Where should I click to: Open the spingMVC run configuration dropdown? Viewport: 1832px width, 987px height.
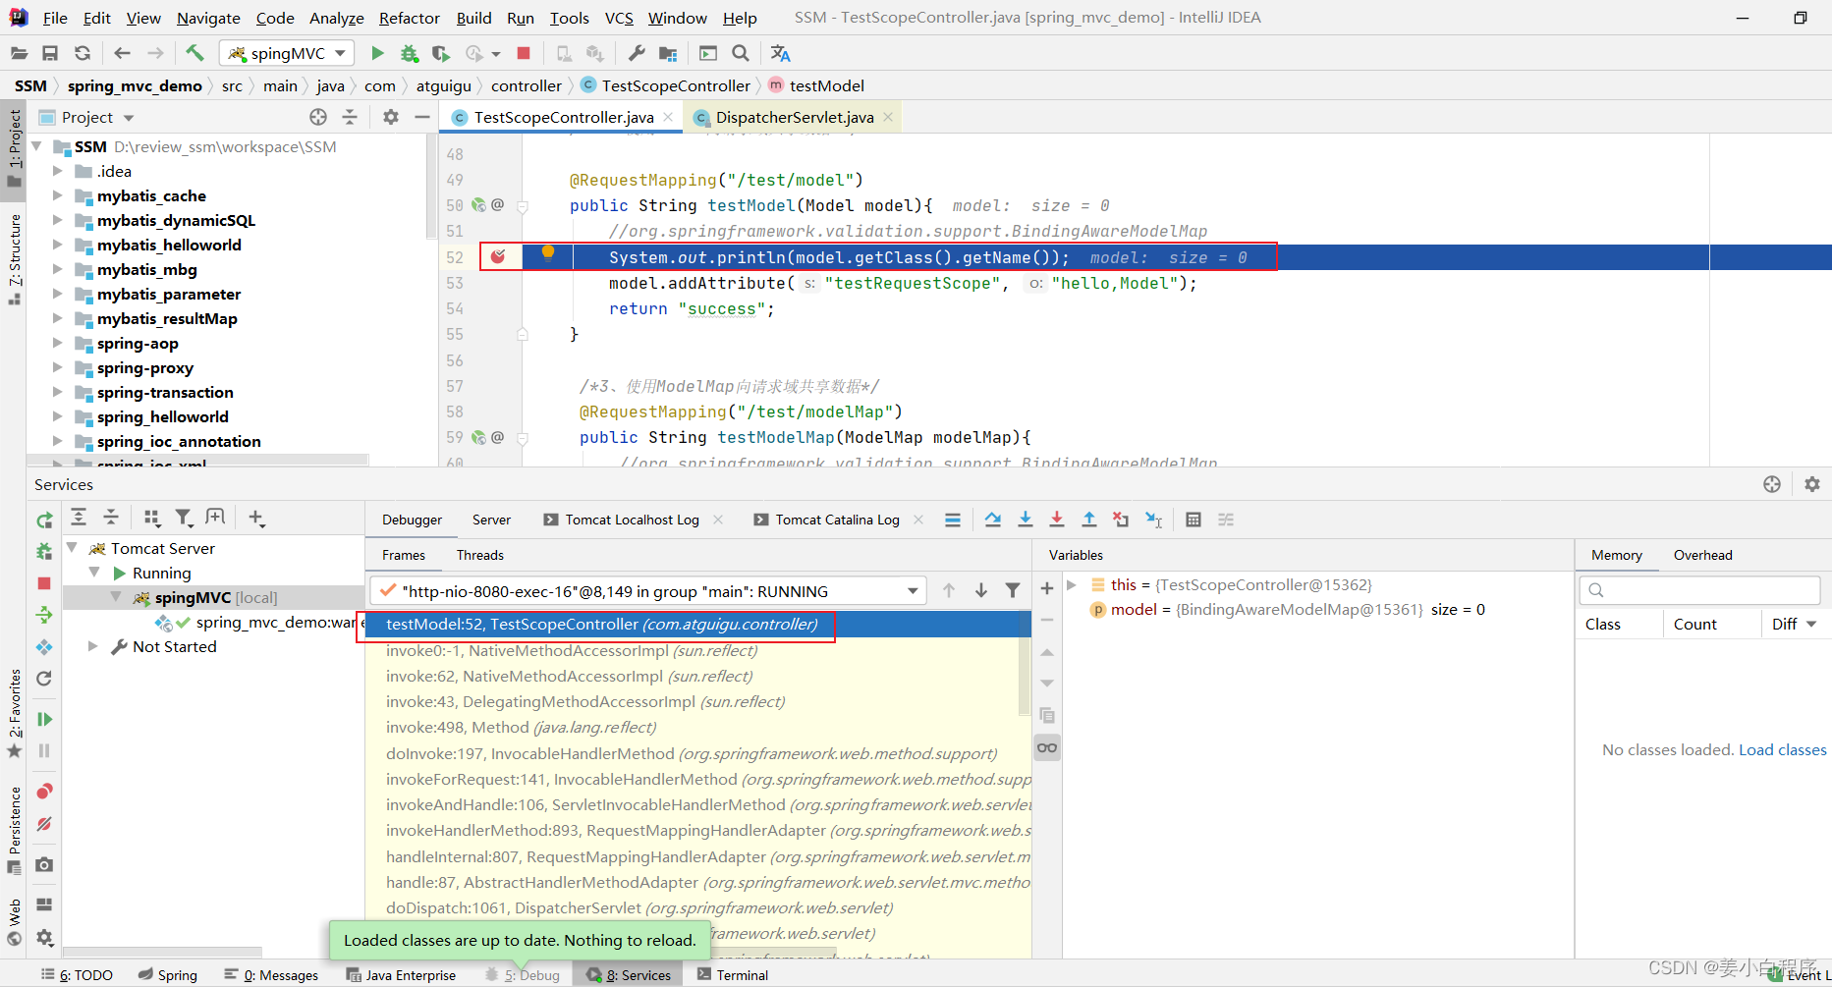(x=287, y=53)
